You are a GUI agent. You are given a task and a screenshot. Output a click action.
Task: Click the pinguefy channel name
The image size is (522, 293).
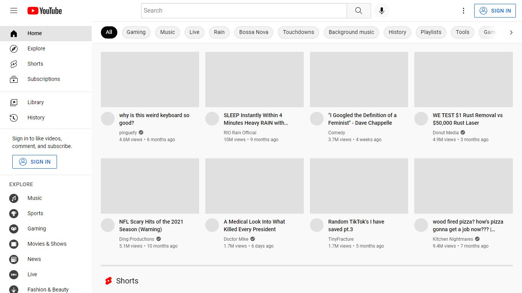coord(128,133)
